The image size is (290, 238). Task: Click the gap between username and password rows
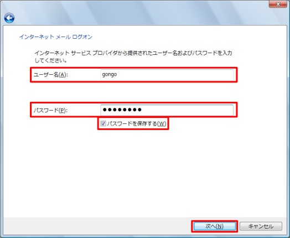click(x=133, y=92)
